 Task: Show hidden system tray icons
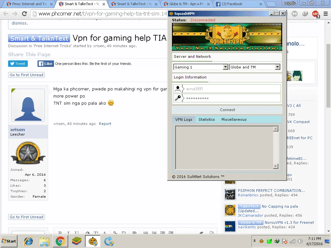(255, 241)
